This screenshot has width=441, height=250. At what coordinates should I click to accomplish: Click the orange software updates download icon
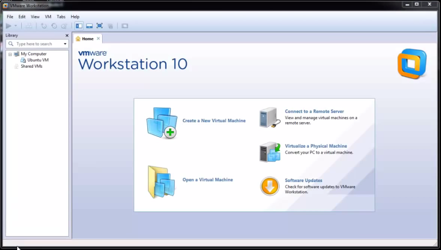pyautogui.click(x=270, y=186)
